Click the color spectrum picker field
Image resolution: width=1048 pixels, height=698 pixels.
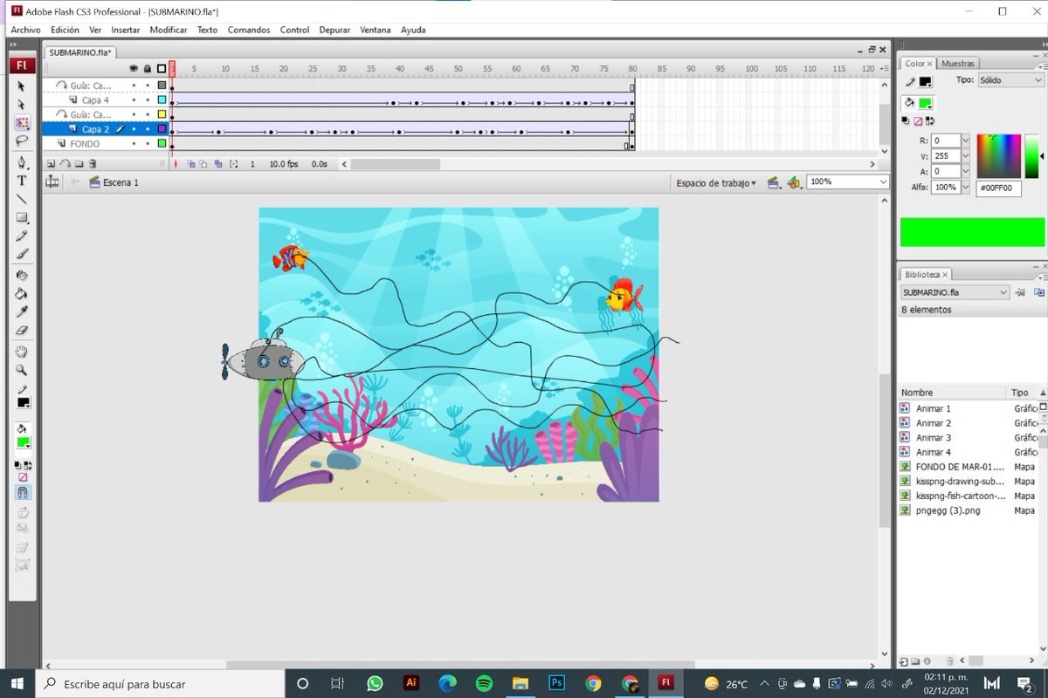coord(1000,156)
